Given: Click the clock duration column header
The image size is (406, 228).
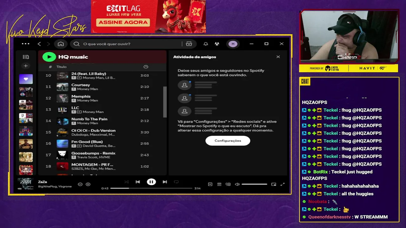Looking at the screenshot, I should click(146, 66).
